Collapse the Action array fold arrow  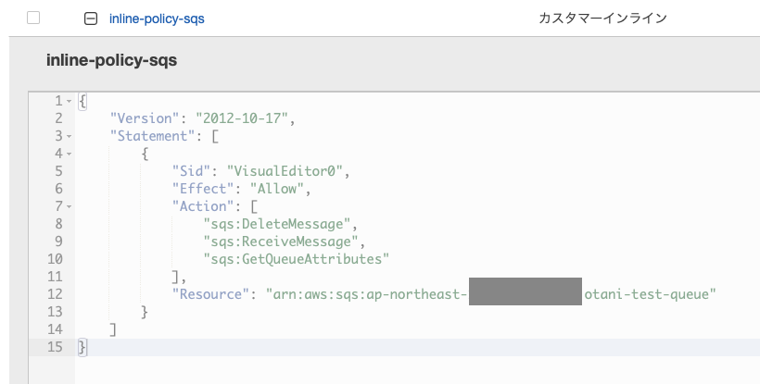coord(69,206)
